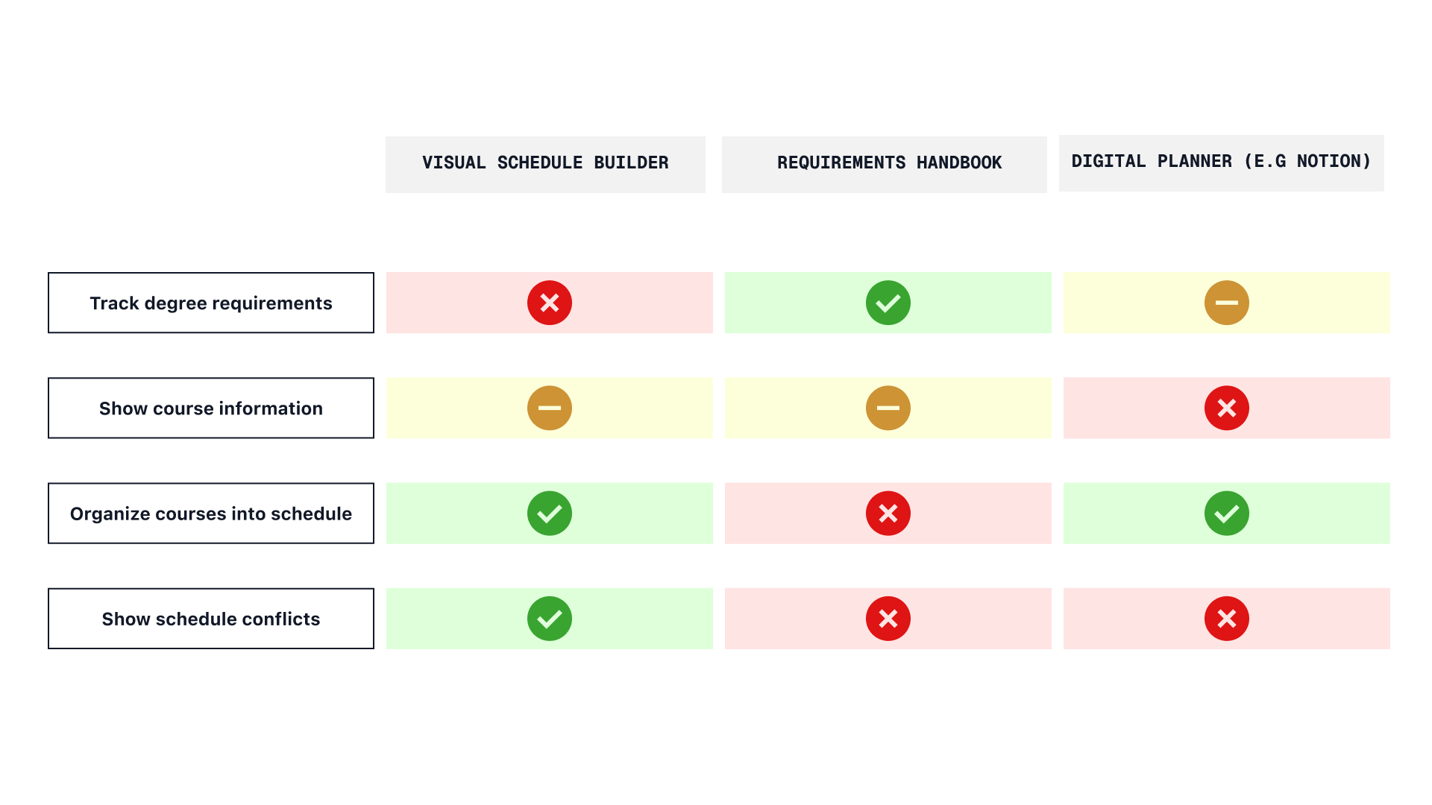Click the Show course information label box

[x=211, y=408]
